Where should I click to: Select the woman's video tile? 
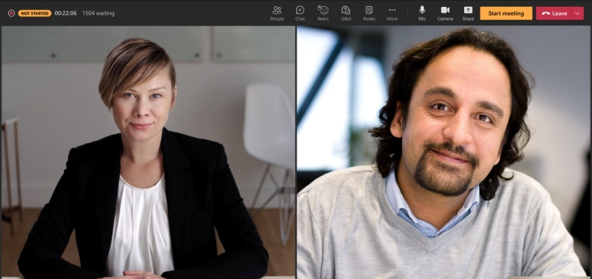(148, 151)
